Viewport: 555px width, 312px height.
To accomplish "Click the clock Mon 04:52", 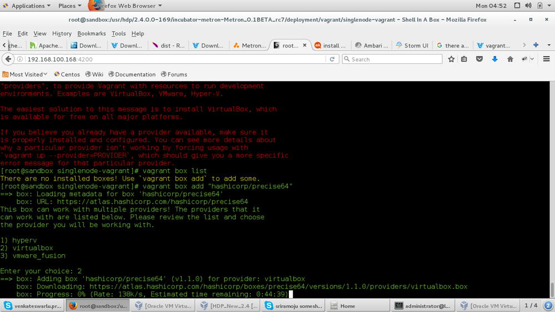I will 491,6.
